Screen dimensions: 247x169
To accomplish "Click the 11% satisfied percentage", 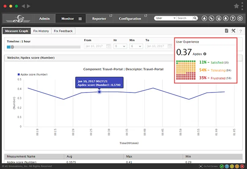I will click(203, 62).
